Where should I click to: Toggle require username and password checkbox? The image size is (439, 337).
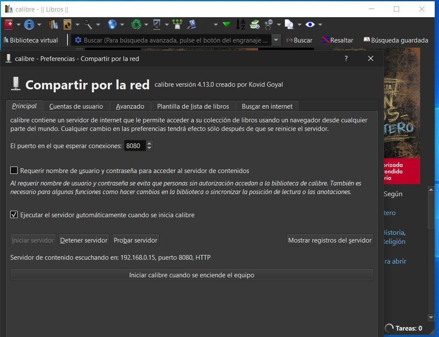14,170
